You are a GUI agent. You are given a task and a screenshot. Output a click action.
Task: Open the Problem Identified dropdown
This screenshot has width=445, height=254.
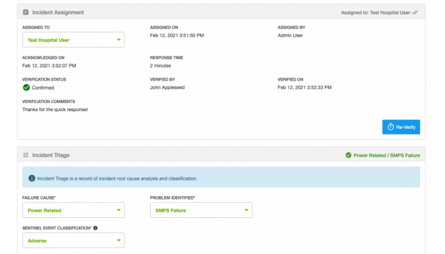(201, 210)
